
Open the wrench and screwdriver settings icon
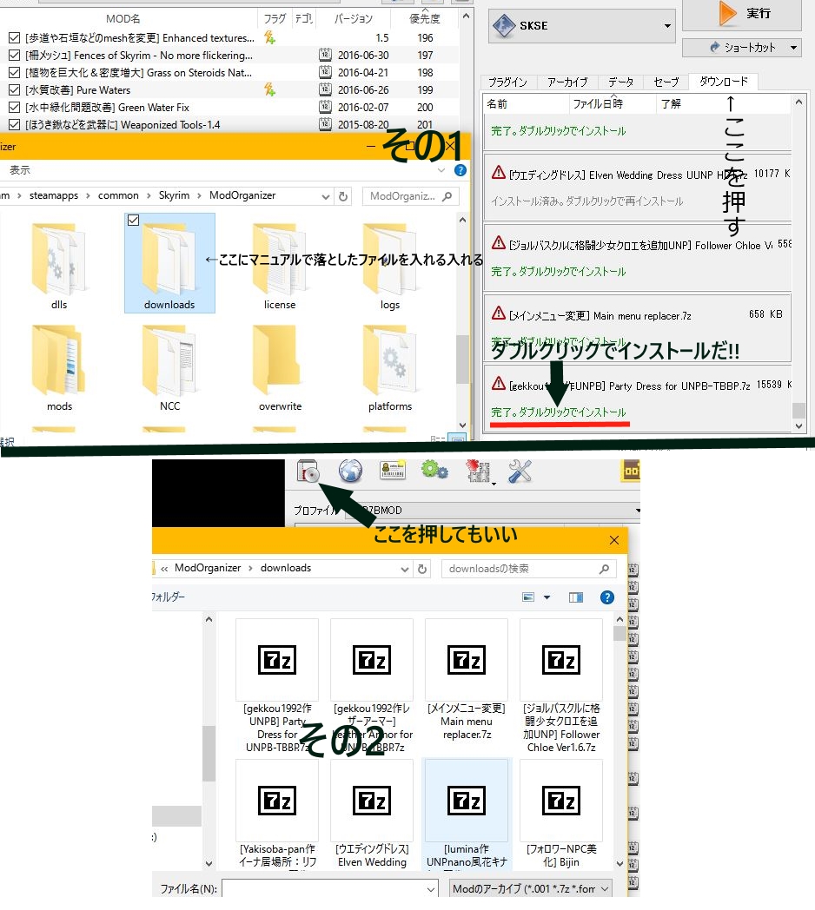pos(520,471)
